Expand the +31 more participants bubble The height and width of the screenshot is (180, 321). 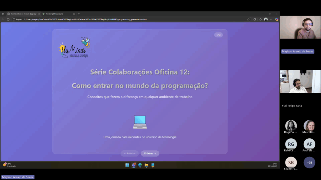coord(309,162)
